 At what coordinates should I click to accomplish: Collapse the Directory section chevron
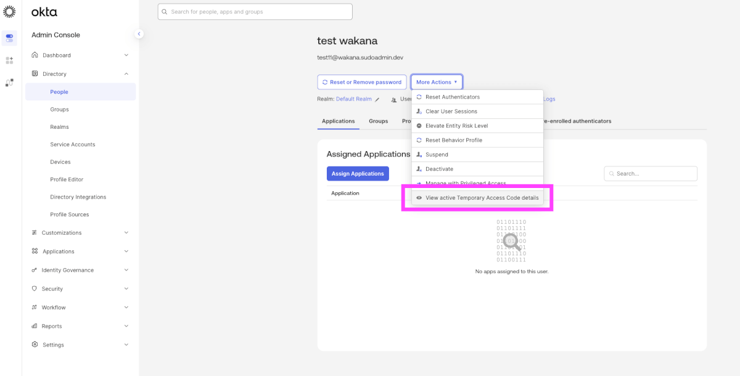[126, 74]
